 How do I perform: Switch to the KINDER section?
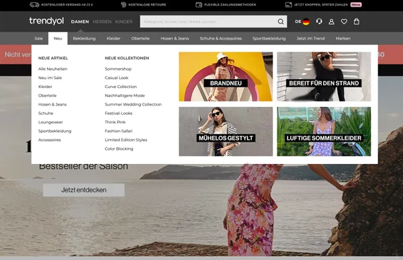(x=124, y=22)
